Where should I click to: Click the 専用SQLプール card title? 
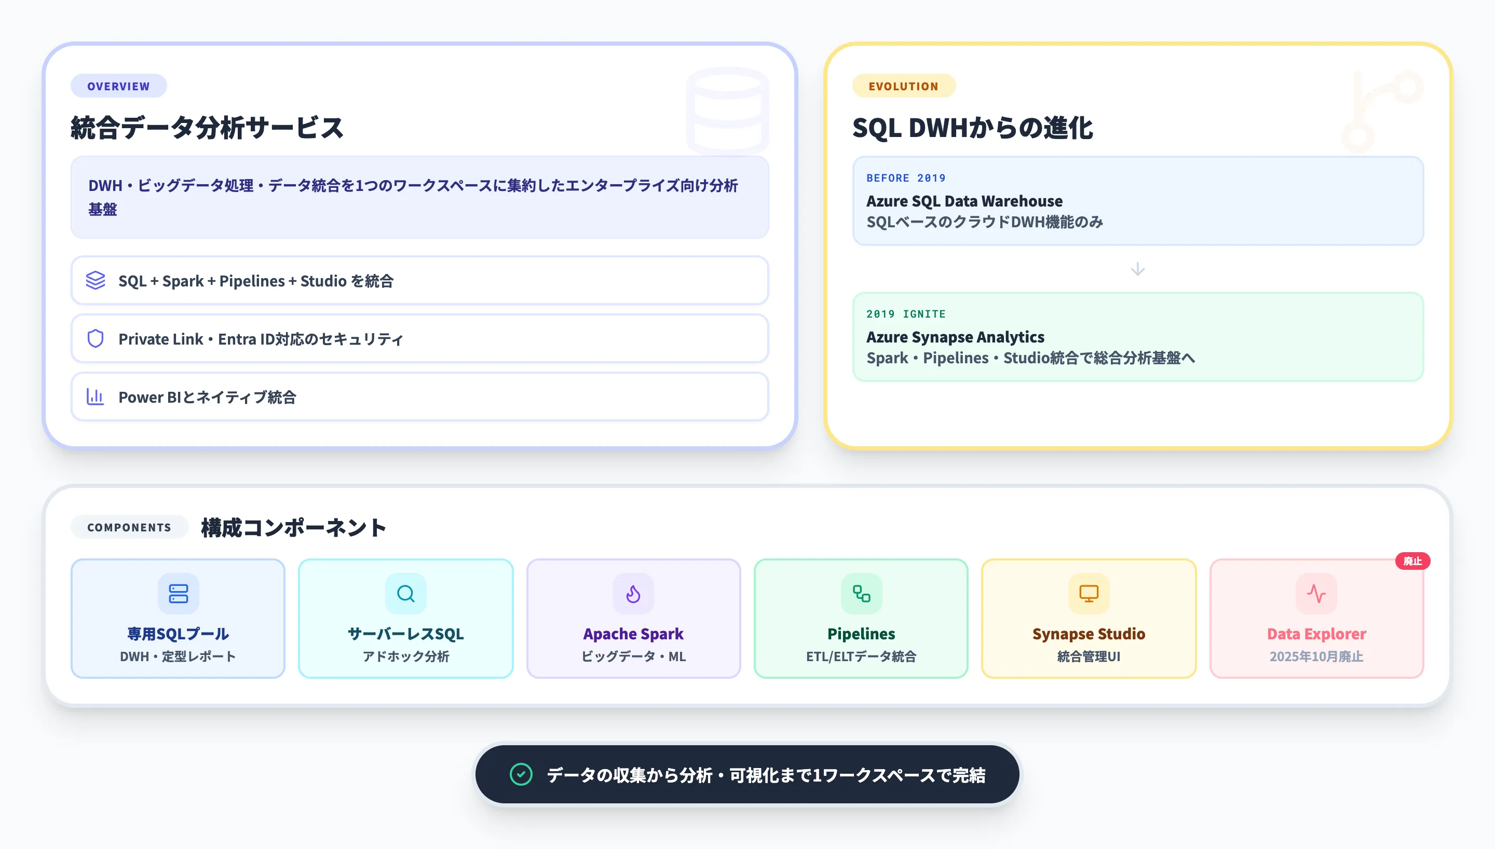coord(179,634)
